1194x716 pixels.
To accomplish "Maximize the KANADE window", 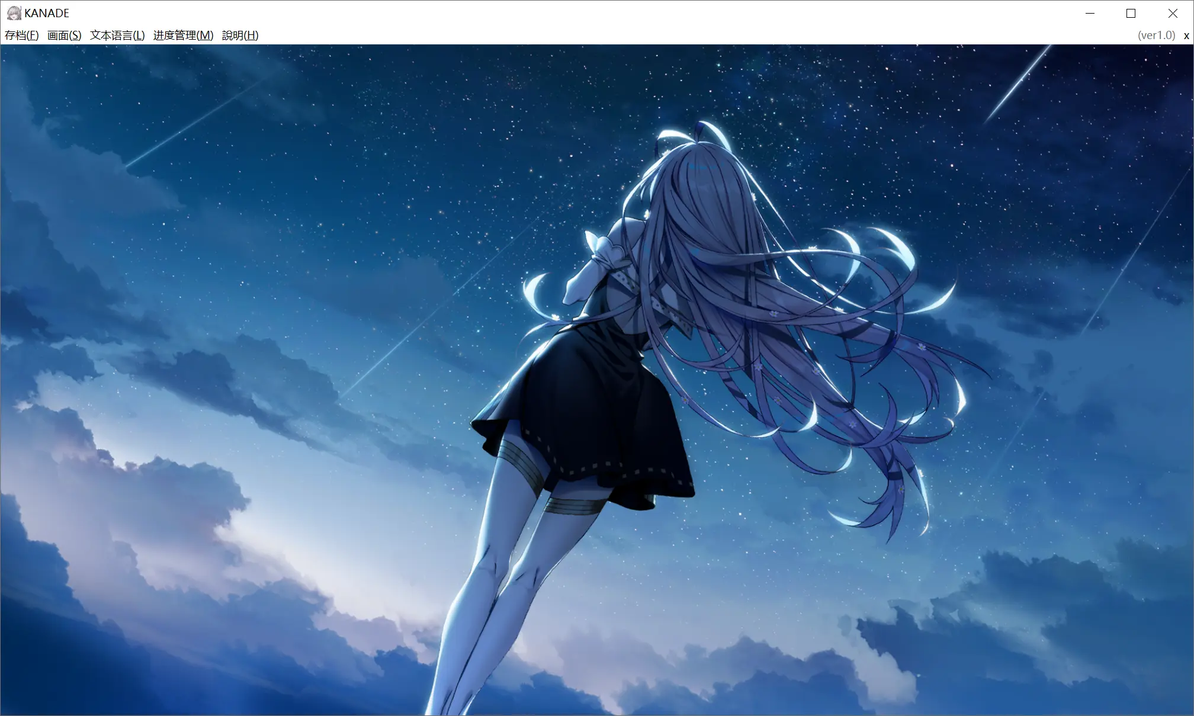I will 1131,13.
